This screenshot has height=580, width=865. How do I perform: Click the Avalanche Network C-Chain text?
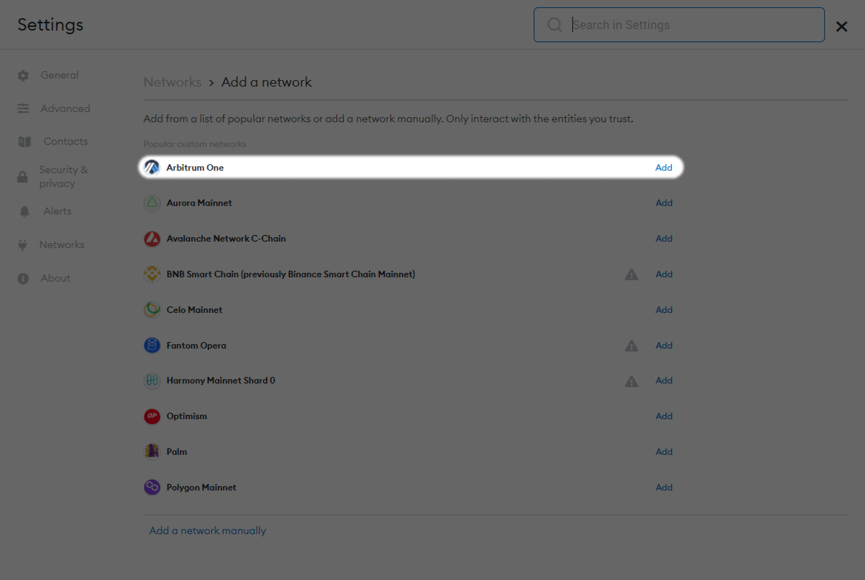tap(226, 239)
